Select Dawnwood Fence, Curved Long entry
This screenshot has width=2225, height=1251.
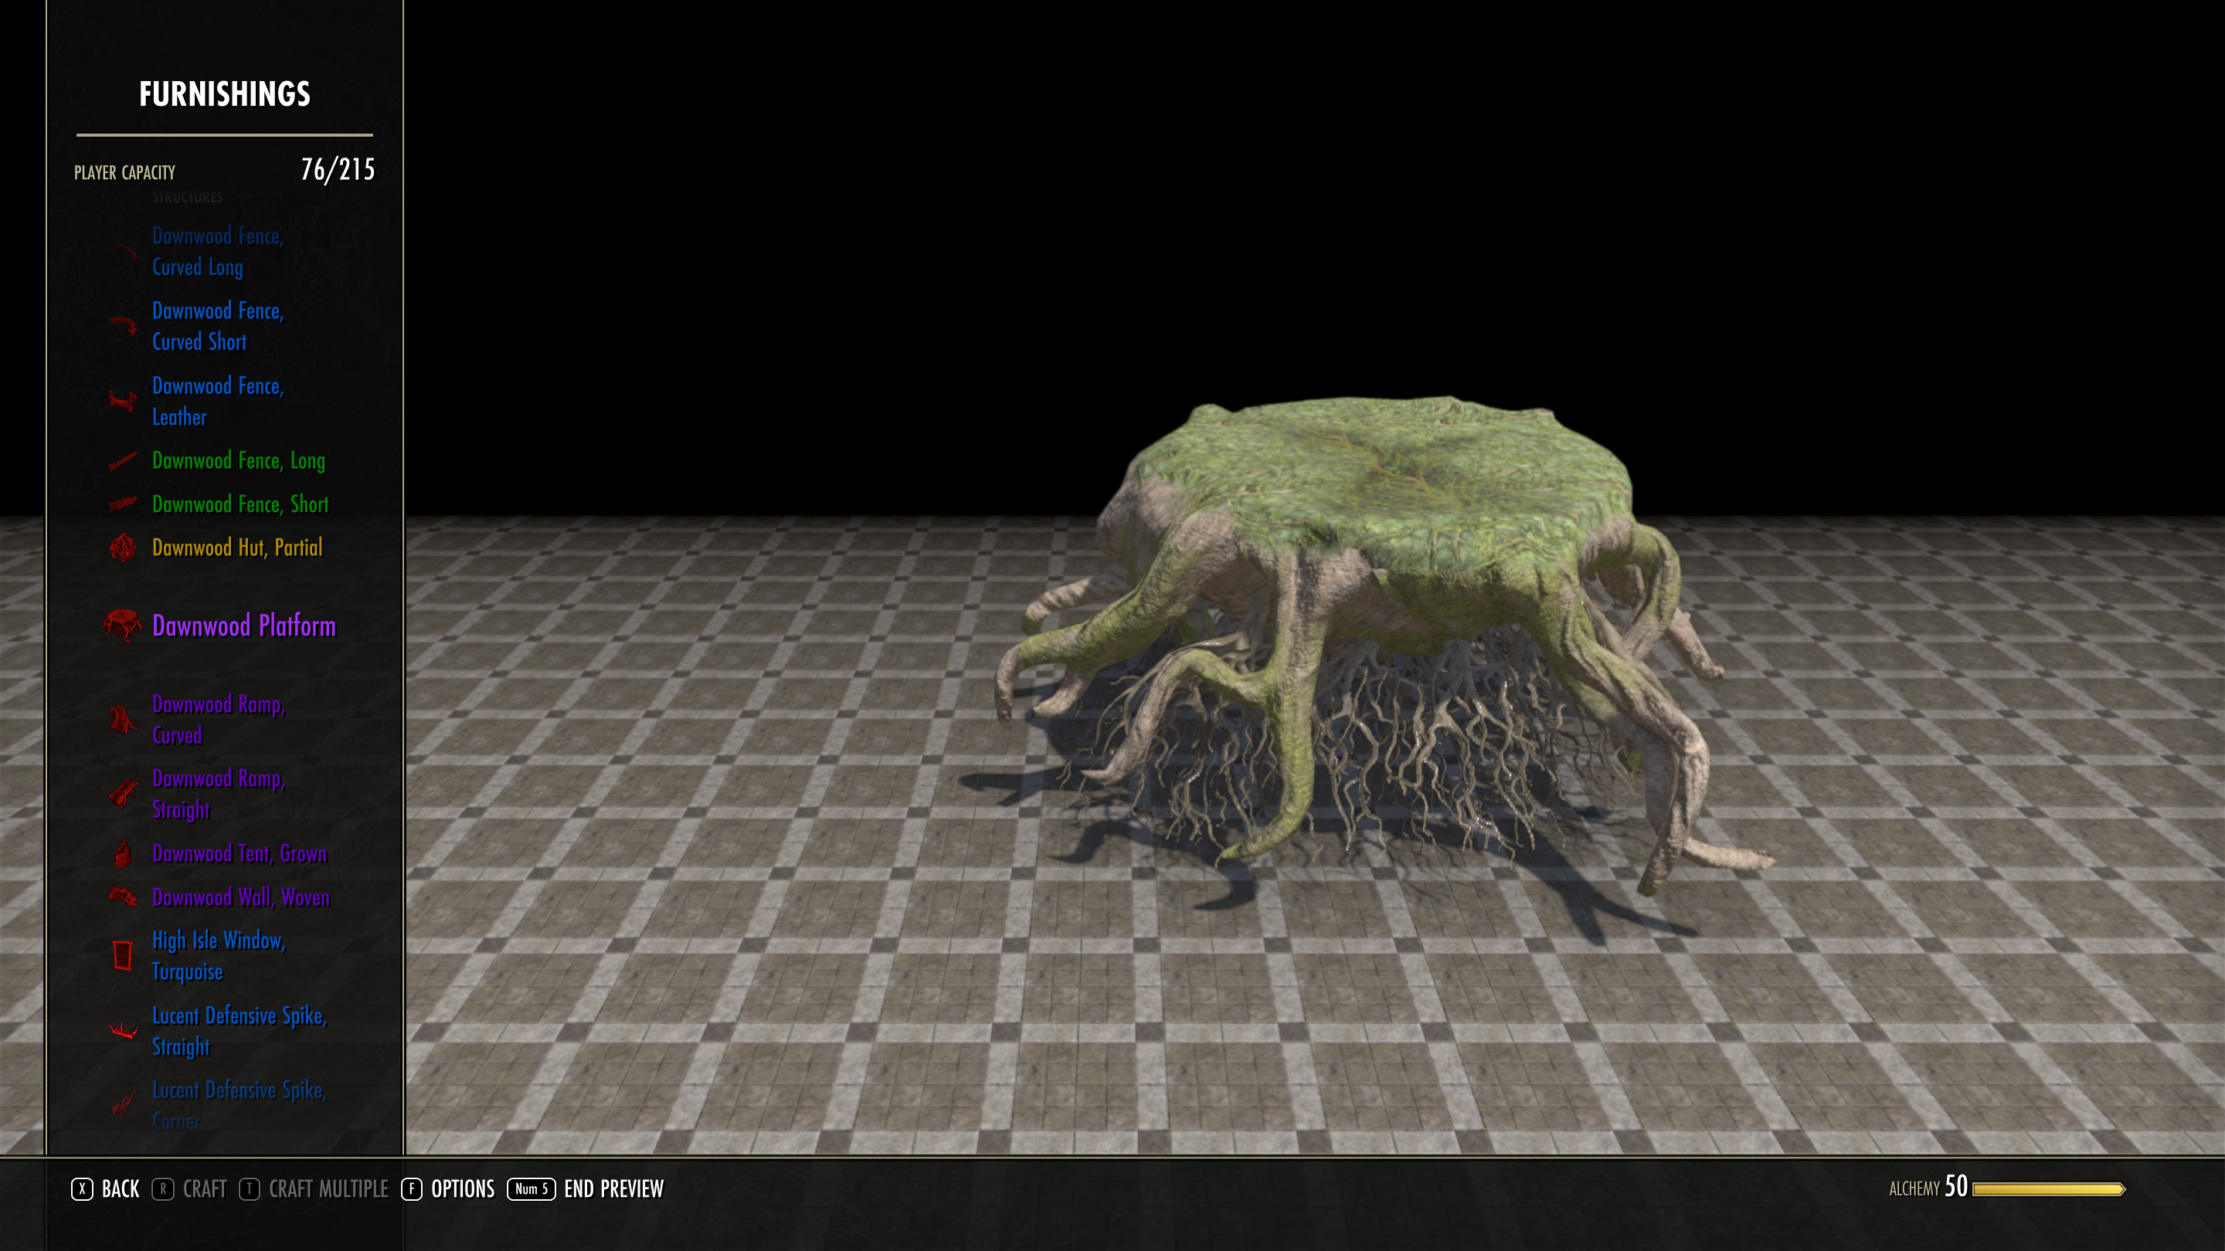click(218, 252)
